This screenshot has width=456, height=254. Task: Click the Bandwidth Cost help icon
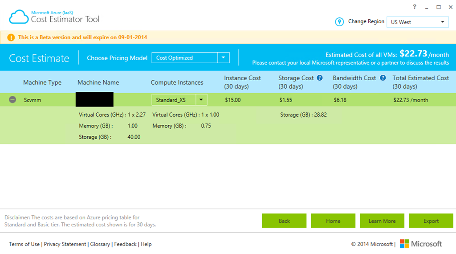(383, 78)
